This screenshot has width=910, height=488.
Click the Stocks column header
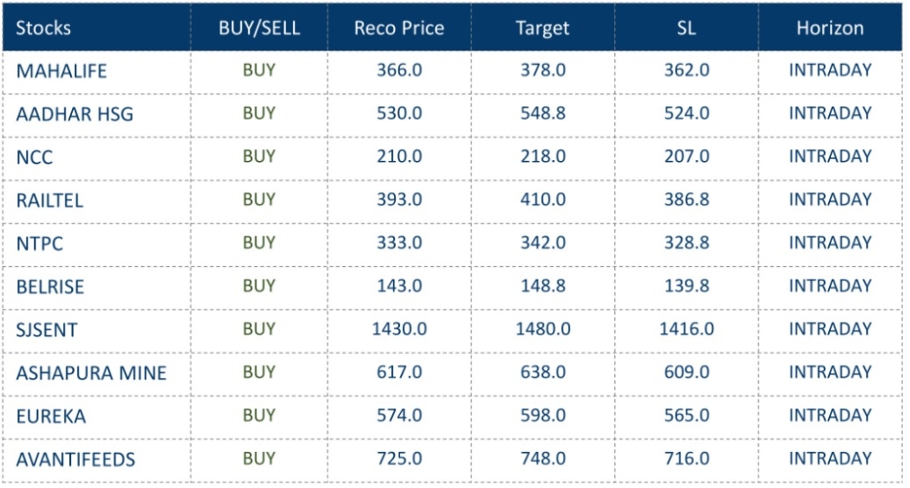43,28
